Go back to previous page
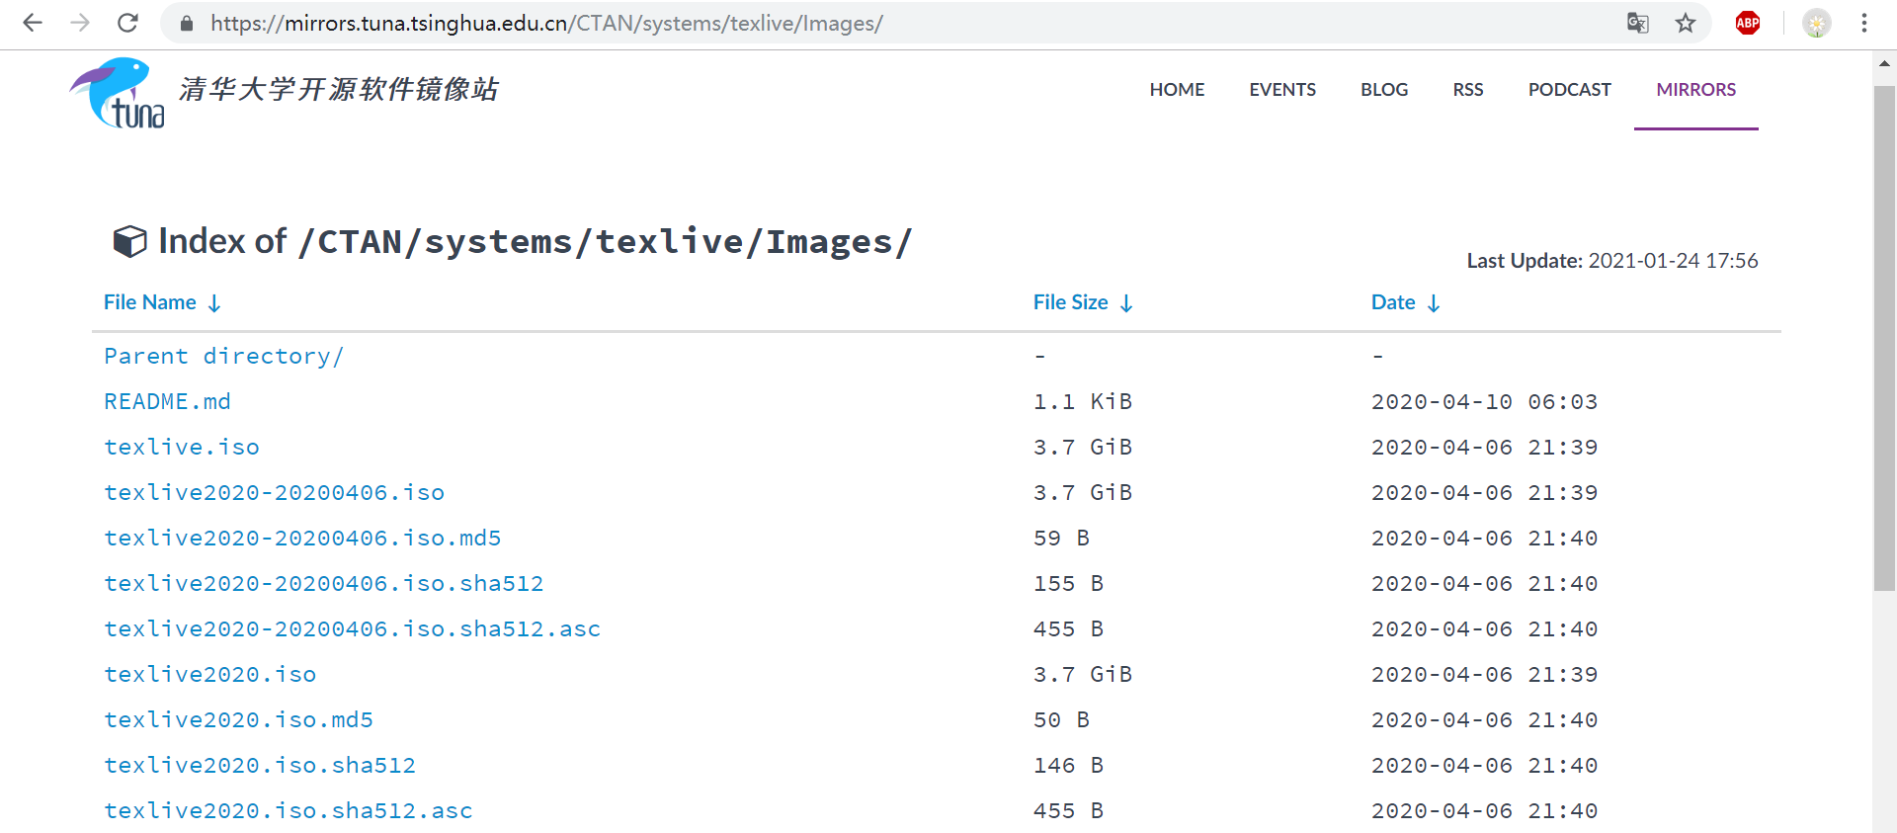 (33, 23)
